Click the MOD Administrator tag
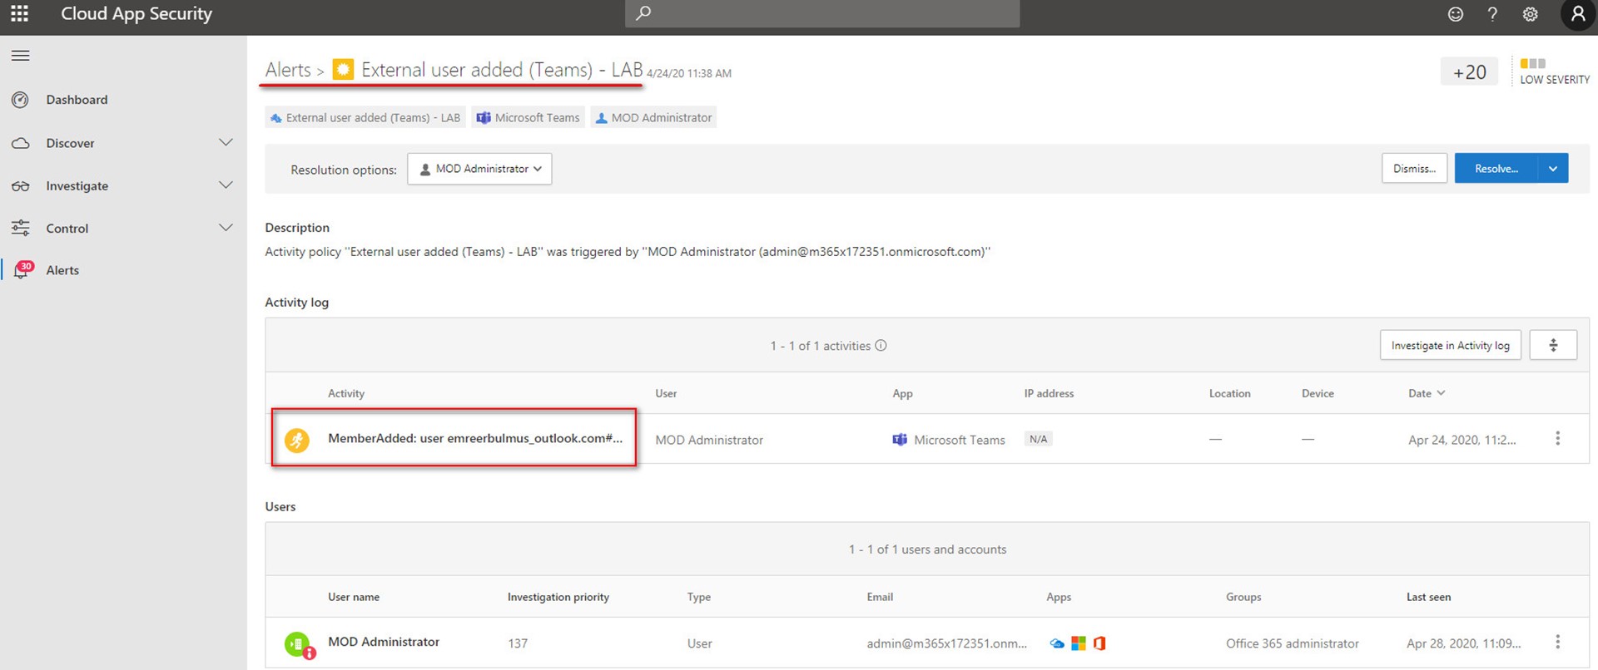 (x=653, y=117)
